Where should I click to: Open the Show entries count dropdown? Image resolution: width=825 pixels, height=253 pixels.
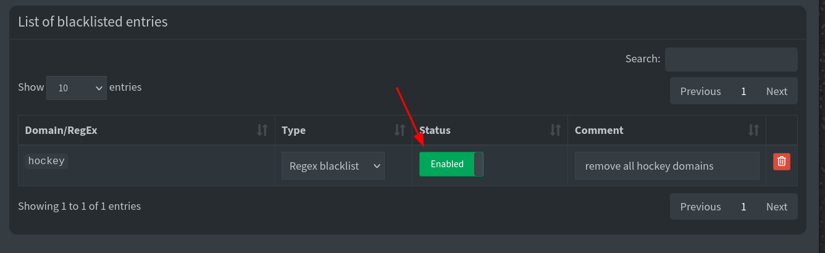pos(77,88)
